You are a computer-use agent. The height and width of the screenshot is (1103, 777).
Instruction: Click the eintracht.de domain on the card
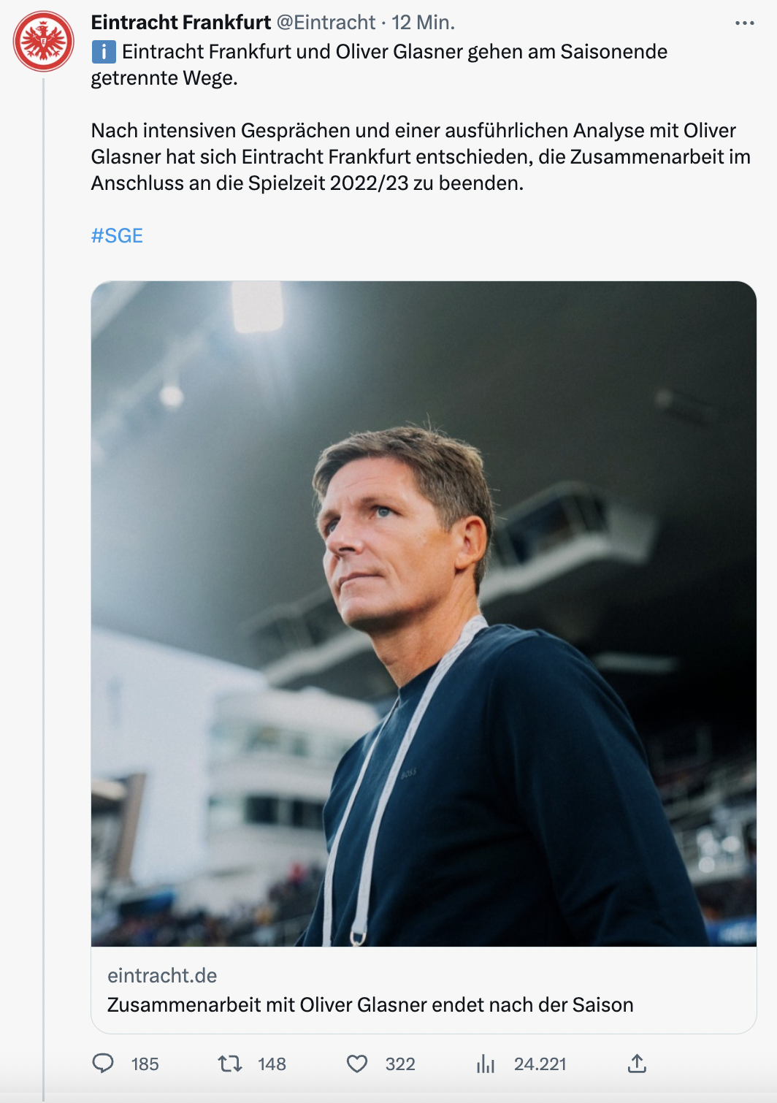pyautogui.click(x=162, y=976)
